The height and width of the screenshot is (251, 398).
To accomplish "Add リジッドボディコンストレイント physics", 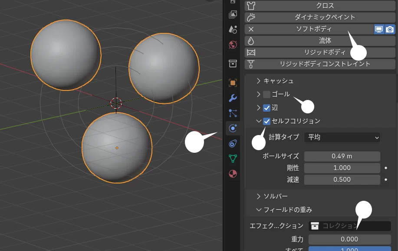I will (320, 64).
